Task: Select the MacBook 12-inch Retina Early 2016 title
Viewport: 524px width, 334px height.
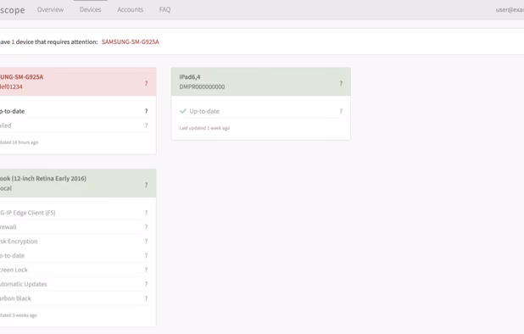Action: (43, 178)
